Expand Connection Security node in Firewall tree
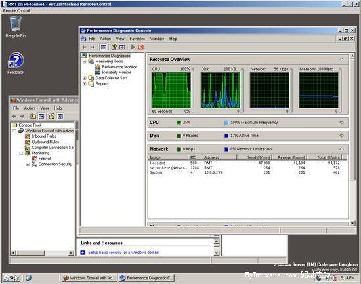 pos(28,165)
